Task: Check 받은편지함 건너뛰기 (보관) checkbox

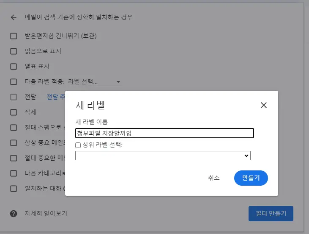Action: (x=14, y=36)
